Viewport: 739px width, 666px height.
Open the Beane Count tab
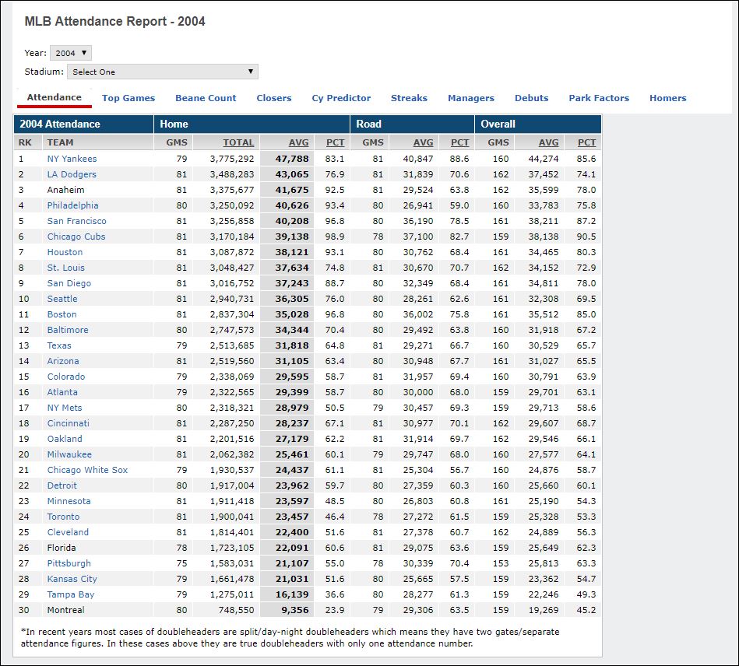click(x=206, y=98)
